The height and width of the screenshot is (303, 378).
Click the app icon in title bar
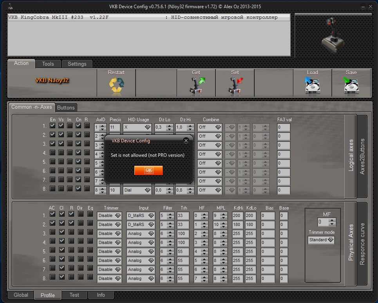pyautogui.click(x=10, y=7)
